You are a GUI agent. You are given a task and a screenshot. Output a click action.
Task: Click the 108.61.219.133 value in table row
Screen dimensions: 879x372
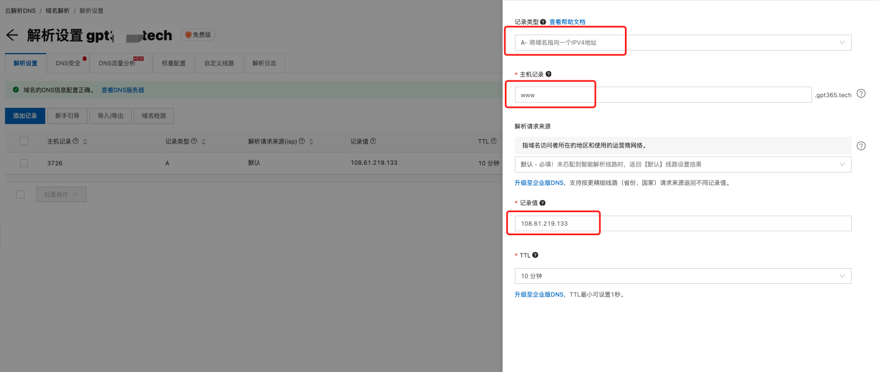[374, 163]
